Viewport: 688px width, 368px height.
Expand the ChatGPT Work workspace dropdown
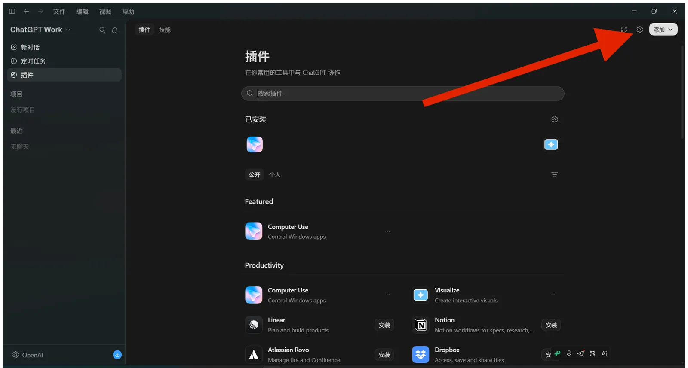40,30
